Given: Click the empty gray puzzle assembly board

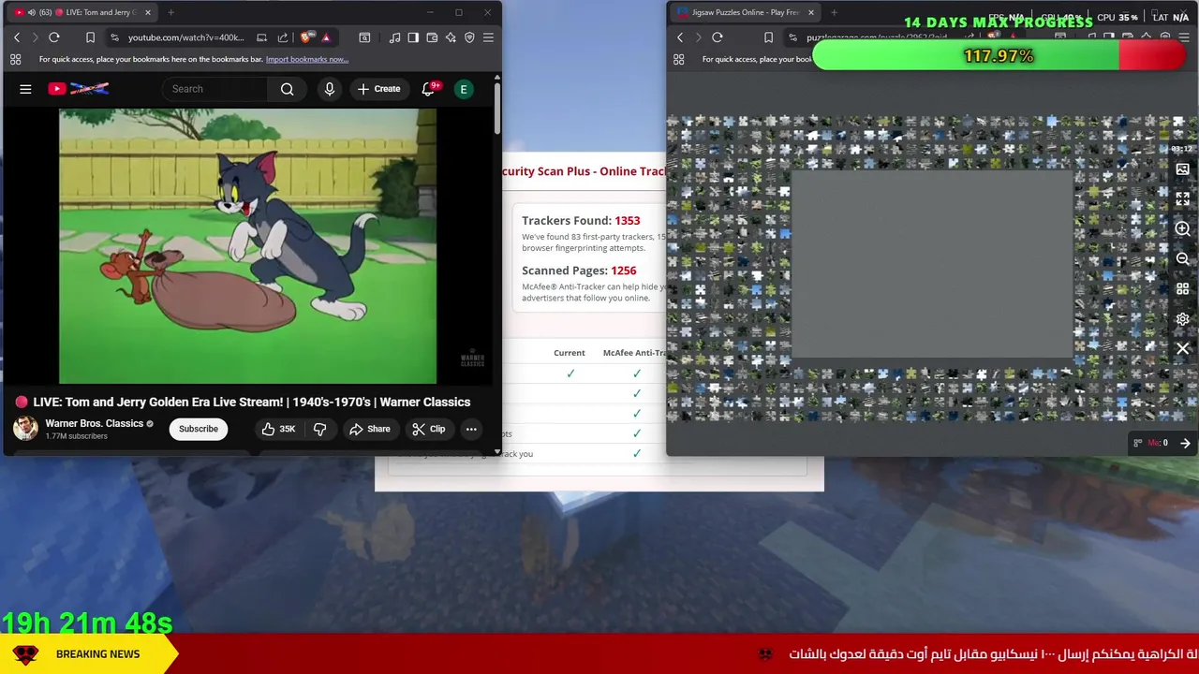Looking at the screenshot, I should pos(932,265).
